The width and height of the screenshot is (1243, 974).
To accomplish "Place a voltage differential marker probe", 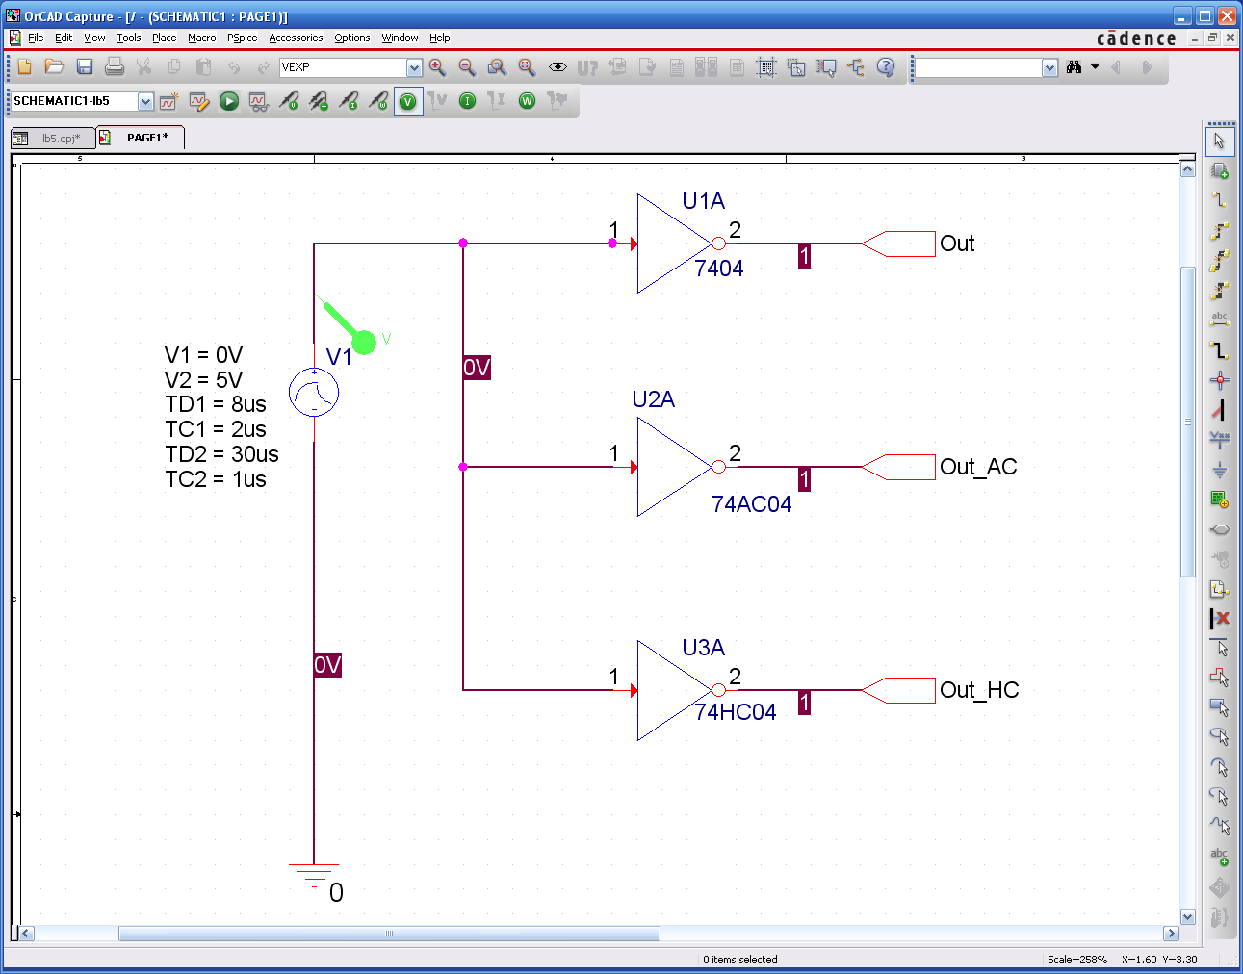I will tap(319, 101).
